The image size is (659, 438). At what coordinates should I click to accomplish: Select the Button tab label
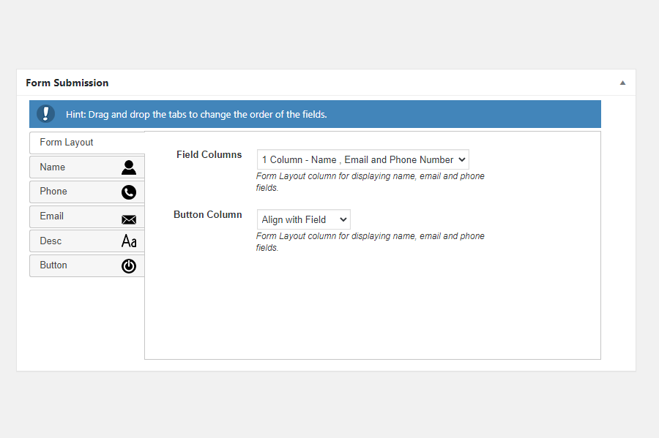coord(53,265)
